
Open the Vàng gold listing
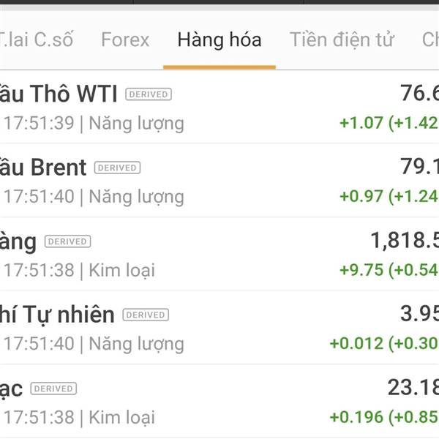click(x=219, y=254)
